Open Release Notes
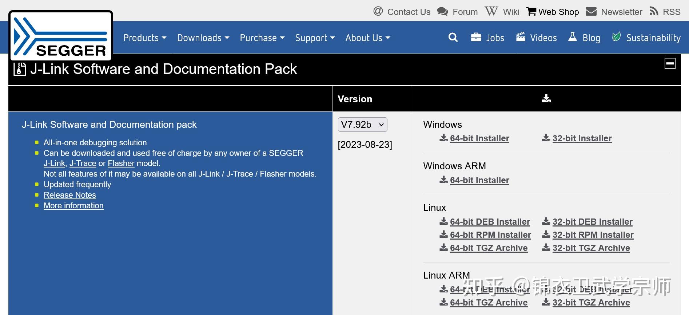Screen dimensions: 689x315 [x=70, y=195]
